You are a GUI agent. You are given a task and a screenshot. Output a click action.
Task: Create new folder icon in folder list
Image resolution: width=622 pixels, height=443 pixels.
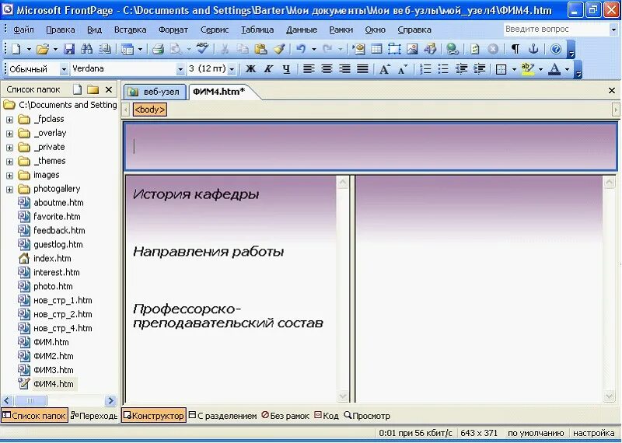point(93,89)
